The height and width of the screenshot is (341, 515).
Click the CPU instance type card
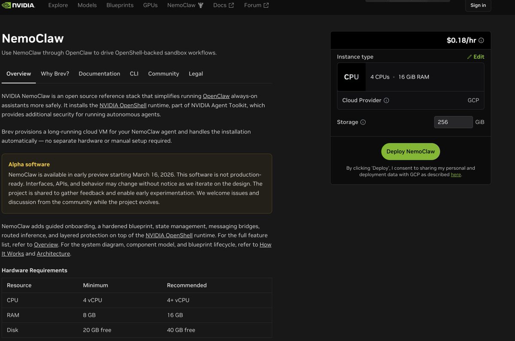click(x=411, y=77)
